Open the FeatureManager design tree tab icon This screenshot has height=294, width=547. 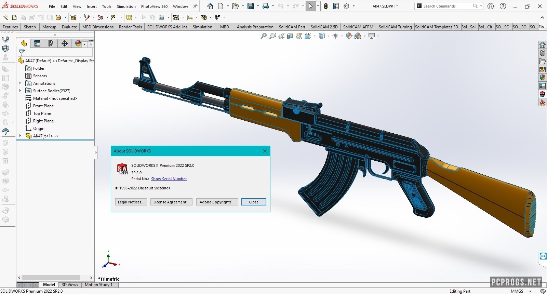pos(24,43)
